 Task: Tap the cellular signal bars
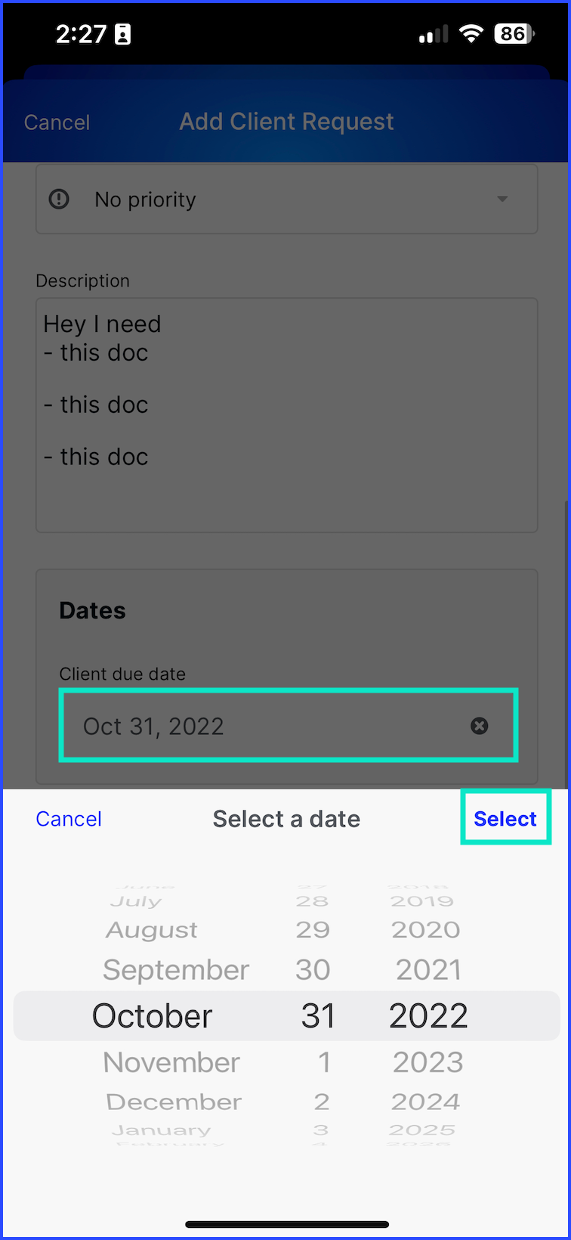pos(434,35)
